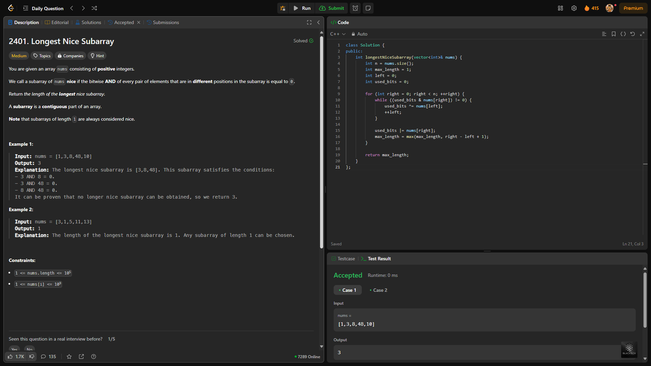Collapse the description panel chevron
This screenshot has height=366, width=651.
(x=318, y=22)
